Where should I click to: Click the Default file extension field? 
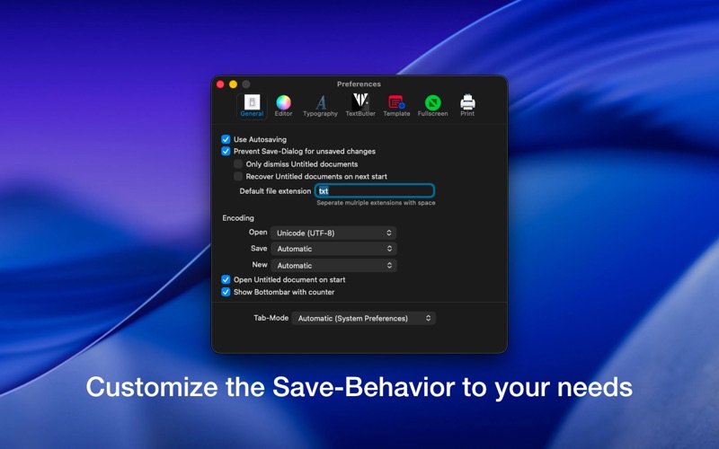pyautogui.click(x=375, y=190)
